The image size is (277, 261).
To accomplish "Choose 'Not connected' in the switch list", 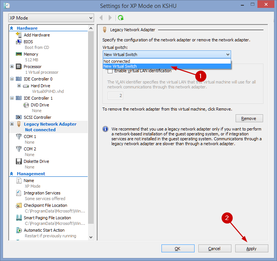I will 167,61.
